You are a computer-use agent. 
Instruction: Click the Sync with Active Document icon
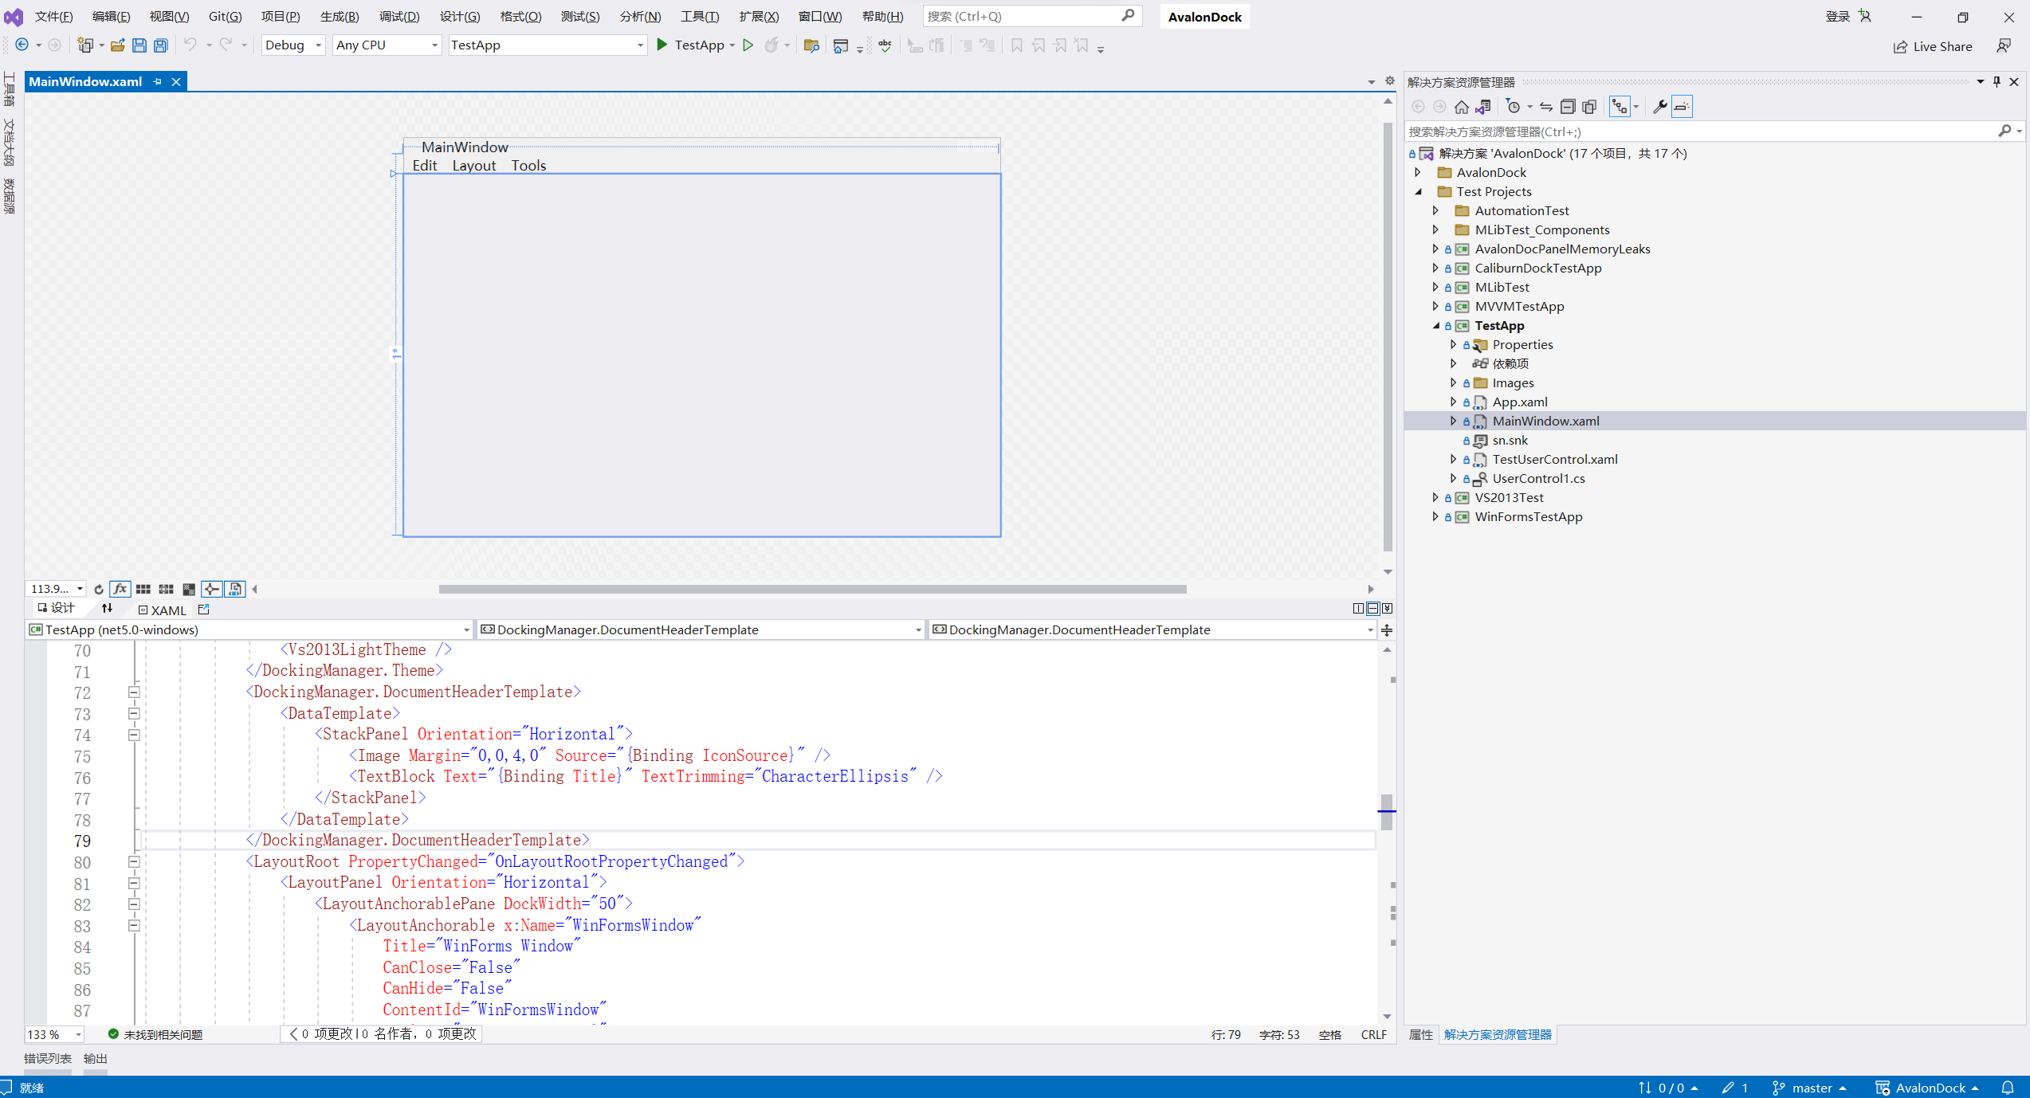pos(1545,107)
